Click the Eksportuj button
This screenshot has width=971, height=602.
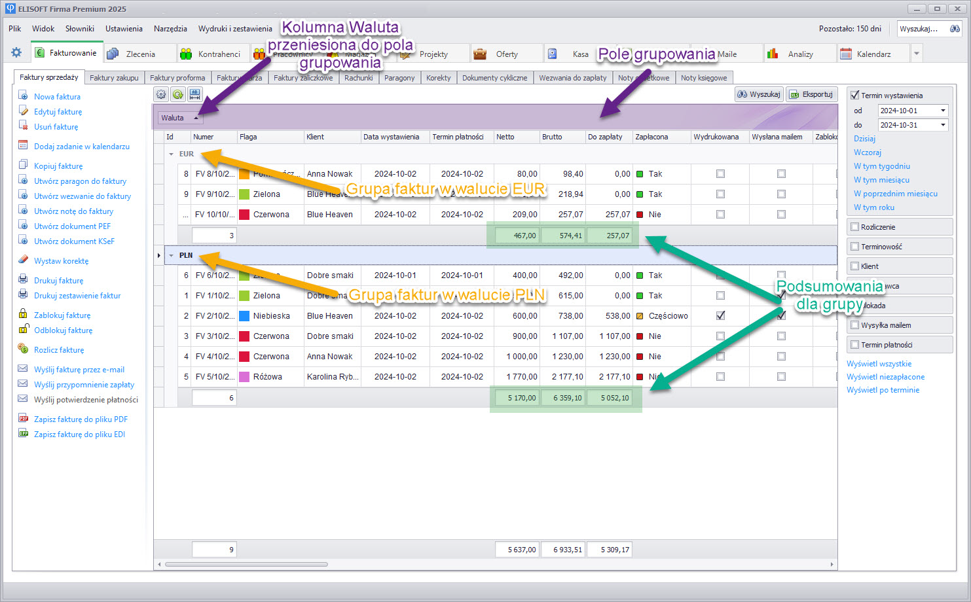click(811, 94)
